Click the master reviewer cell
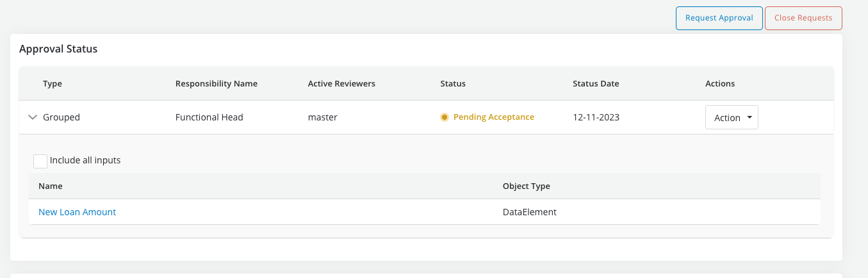This screenshot has height=278, width=868. coord(322,118)
